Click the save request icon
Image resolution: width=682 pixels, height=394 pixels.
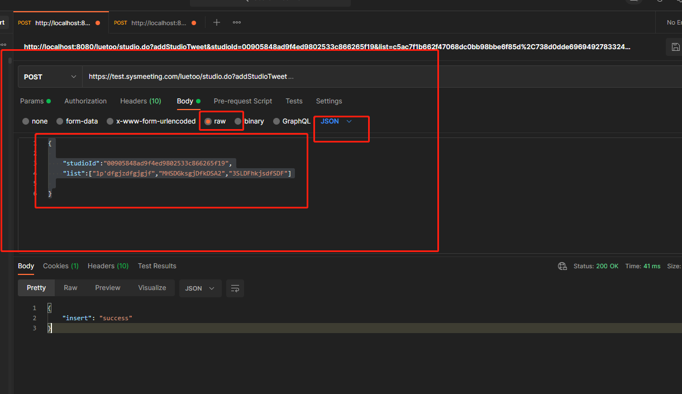(675, 47)
